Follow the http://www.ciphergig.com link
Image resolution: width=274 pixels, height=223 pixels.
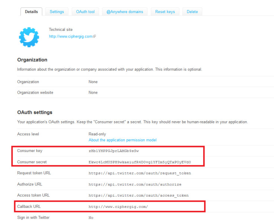[71, 36]
